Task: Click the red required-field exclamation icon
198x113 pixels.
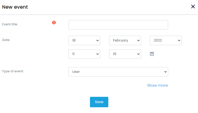Action: pyautogui.click(x=54, y=22)
